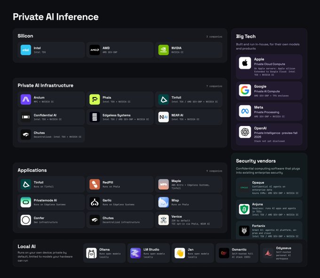Screen dimensions: 320x278
Task: Click the '9 companies' count label
Action: (214, 171)
